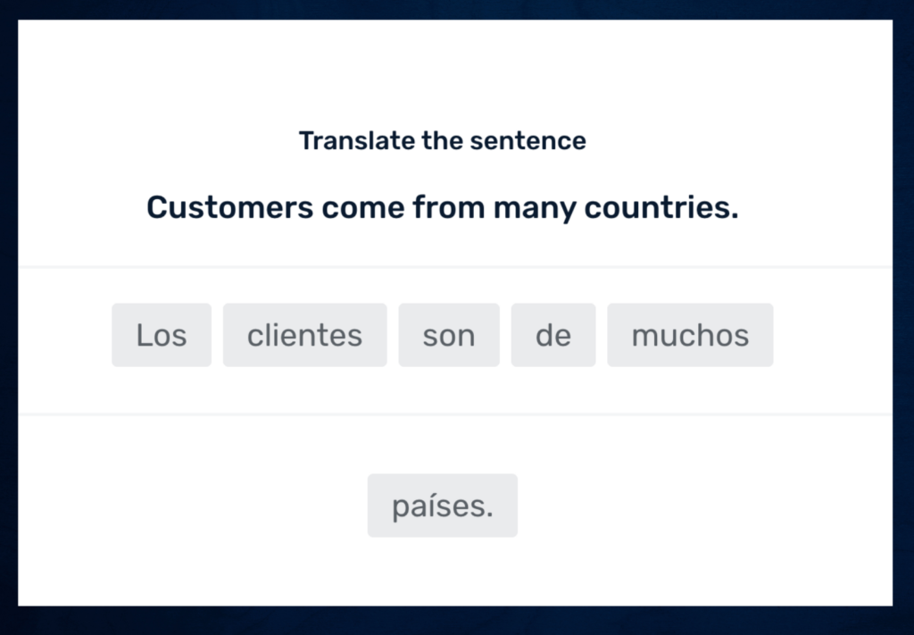
Task: Tap the "países." tile in the answer row
Action: pyautogui.click(x=442, y=505)
